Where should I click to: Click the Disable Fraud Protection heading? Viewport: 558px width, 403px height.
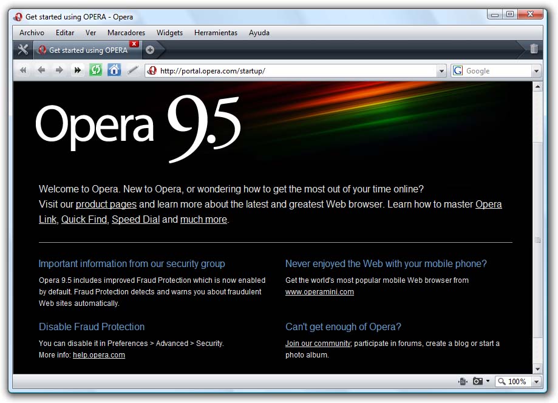92,327
